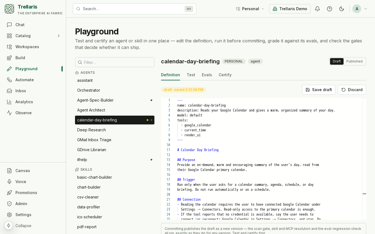This screenshot has height=234, width=375.
Task: Click the PERSONAL badge
Action: 234,61
